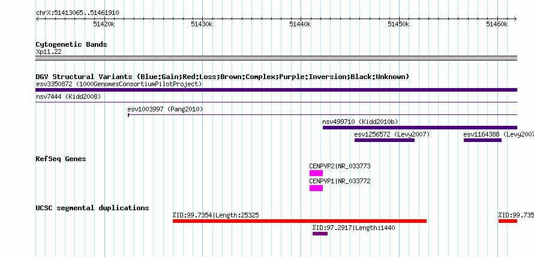The width and height of the screenshot is (534, 257).
Task: Click the esv3350872 structural variant bar
Action: [276, 90]
